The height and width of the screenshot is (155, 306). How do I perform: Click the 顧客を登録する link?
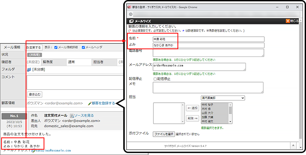coord(103,103)
